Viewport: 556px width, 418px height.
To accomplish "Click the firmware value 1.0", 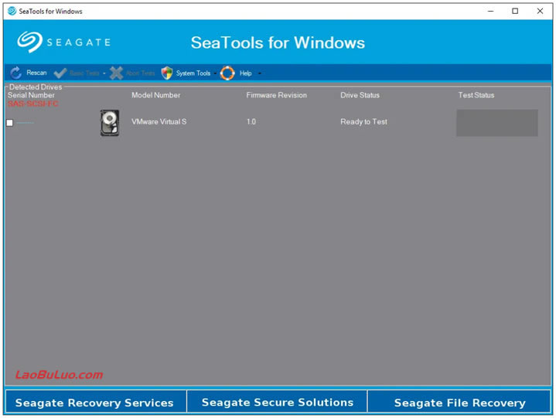I will point(251,121).
